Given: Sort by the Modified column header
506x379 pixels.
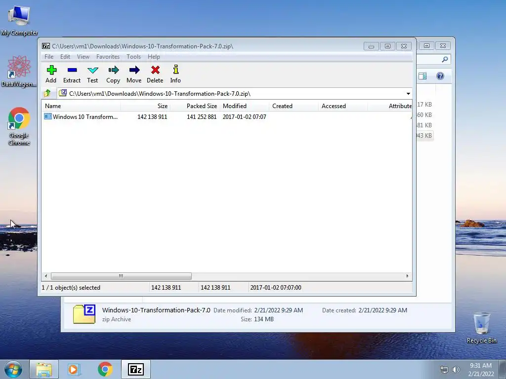Looking at the screenshot, I should click(244, 106).
